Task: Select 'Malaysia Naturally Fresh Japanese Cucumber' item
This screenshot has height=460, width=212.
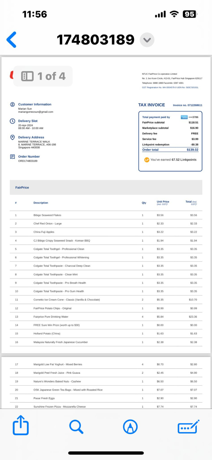Action: [61, 342]
